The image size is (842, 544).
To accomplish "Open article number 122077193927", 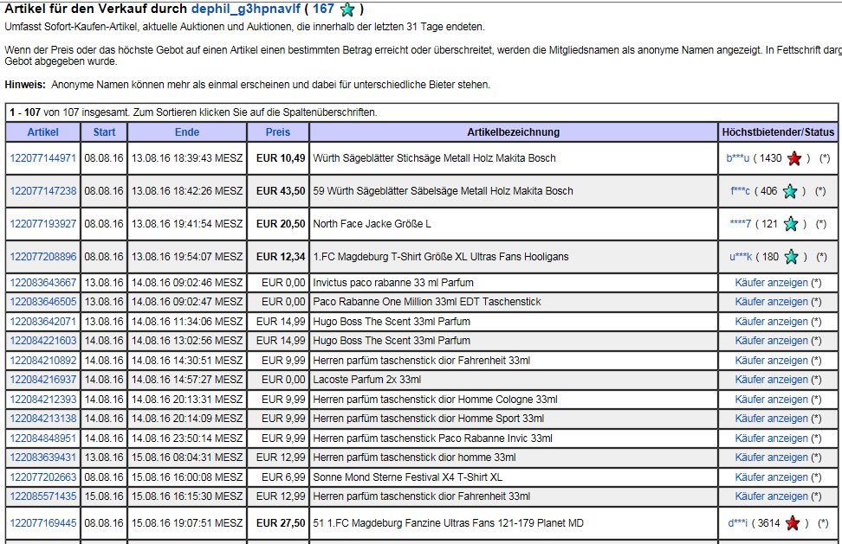I will click(43, 223).
